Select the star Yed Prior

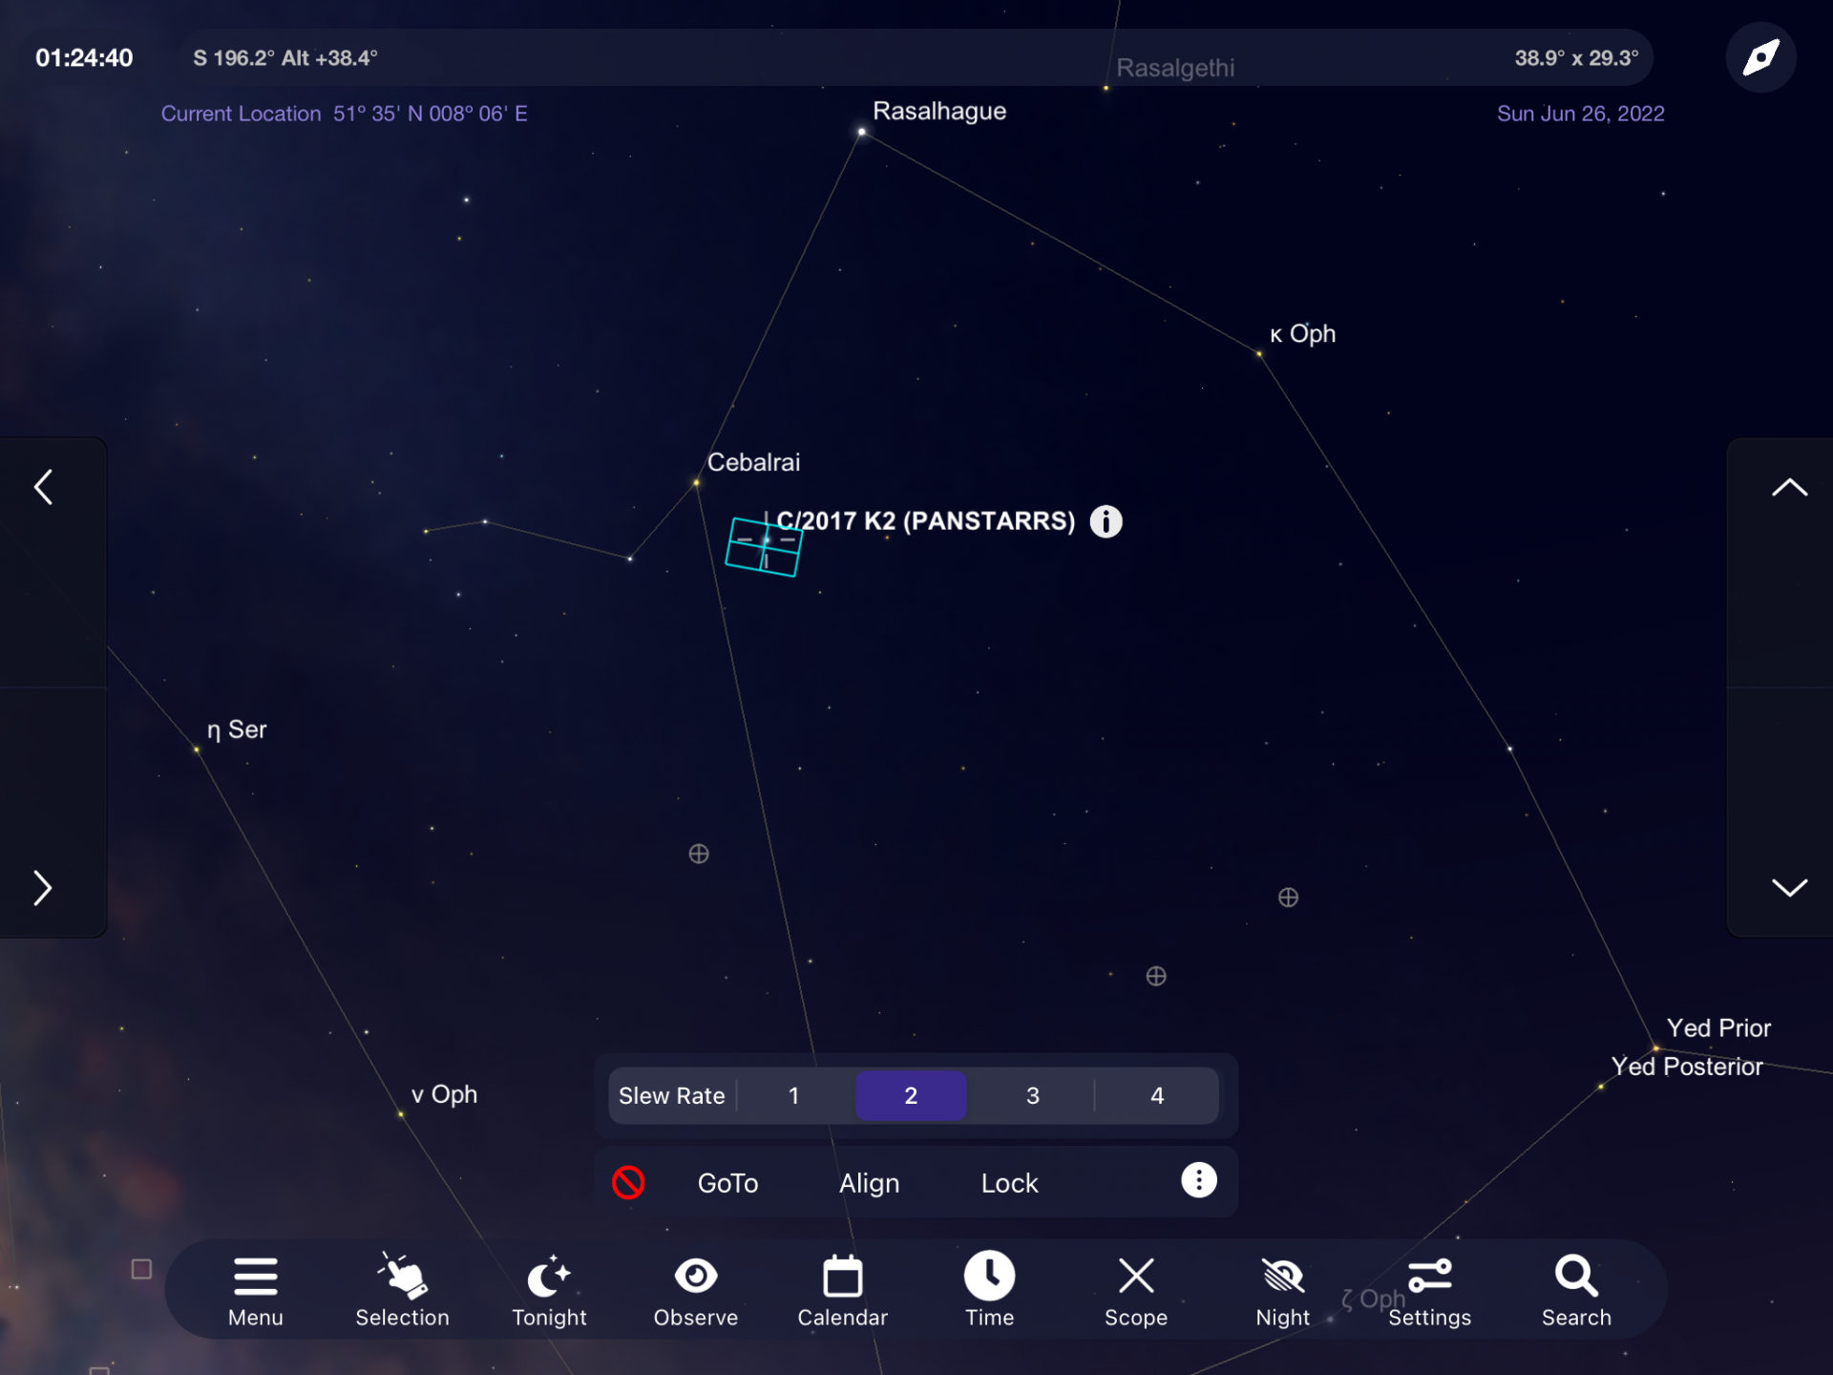click(x=1655, y=1048)
